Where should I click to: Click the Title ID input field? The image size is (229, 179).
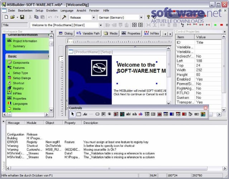tap(15, 25)
